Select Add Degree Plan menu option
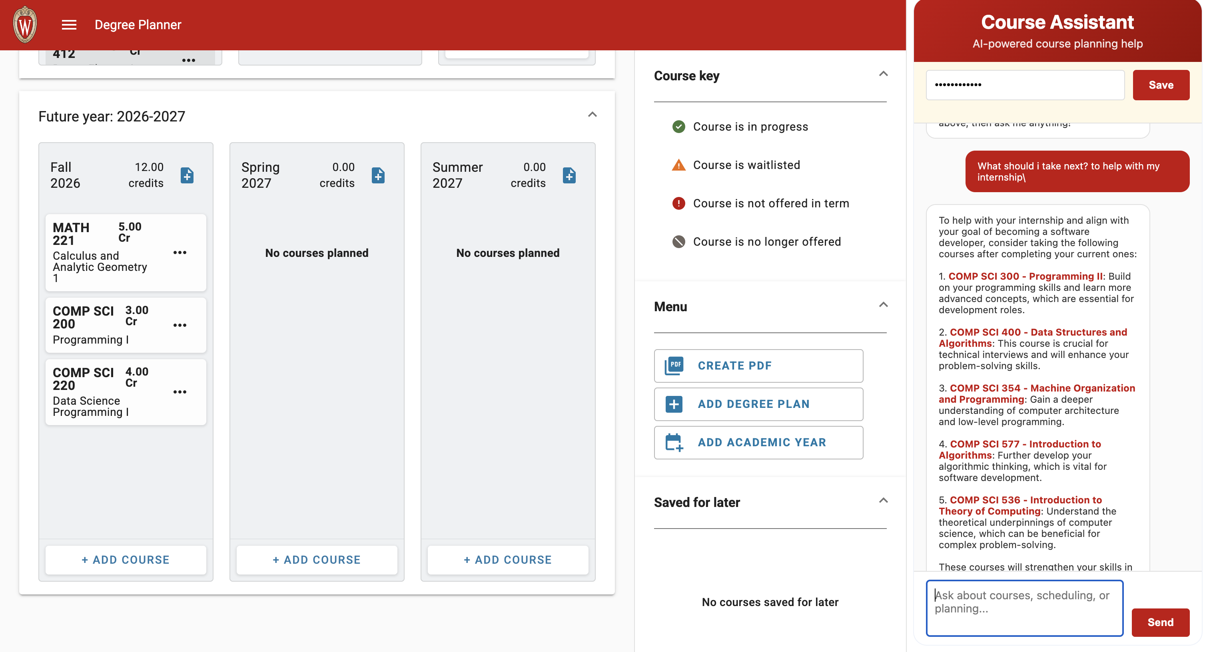 758,404
